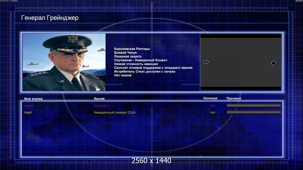Viewport: 303px width, 170px height.
Task: Click the 'Команда' column header
Action: click(x=210, y=98)
